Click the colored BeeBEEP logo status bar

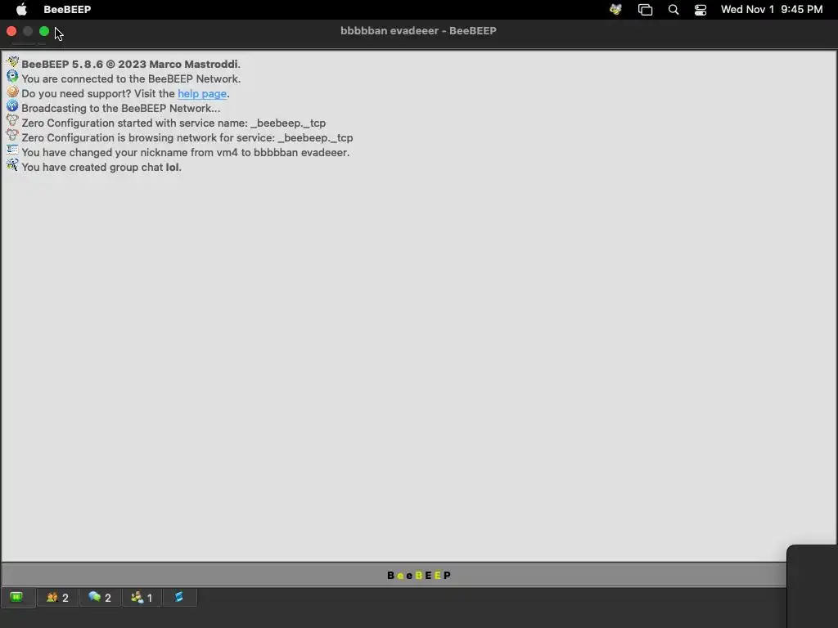[419, 575]
